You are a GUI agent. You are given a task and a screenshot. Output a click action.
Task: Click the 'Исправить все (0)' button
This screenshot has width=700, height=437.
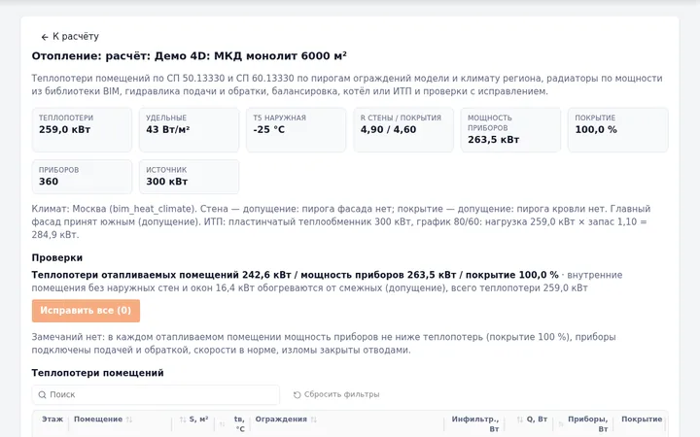tap(86, 311)
